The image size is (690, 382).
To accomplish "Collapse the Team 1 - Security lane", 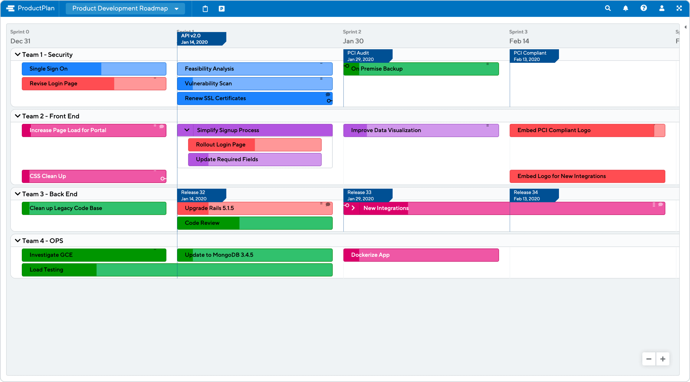I will (x=17, y=54).
